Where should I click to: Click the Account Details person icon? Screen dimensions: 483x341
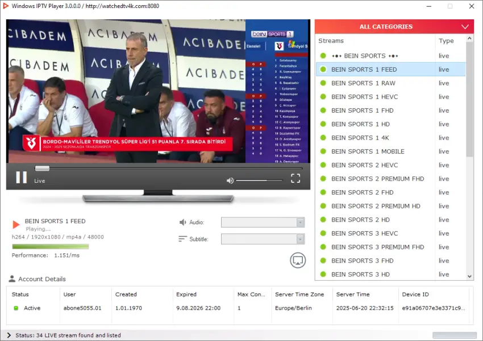[12, 278]
